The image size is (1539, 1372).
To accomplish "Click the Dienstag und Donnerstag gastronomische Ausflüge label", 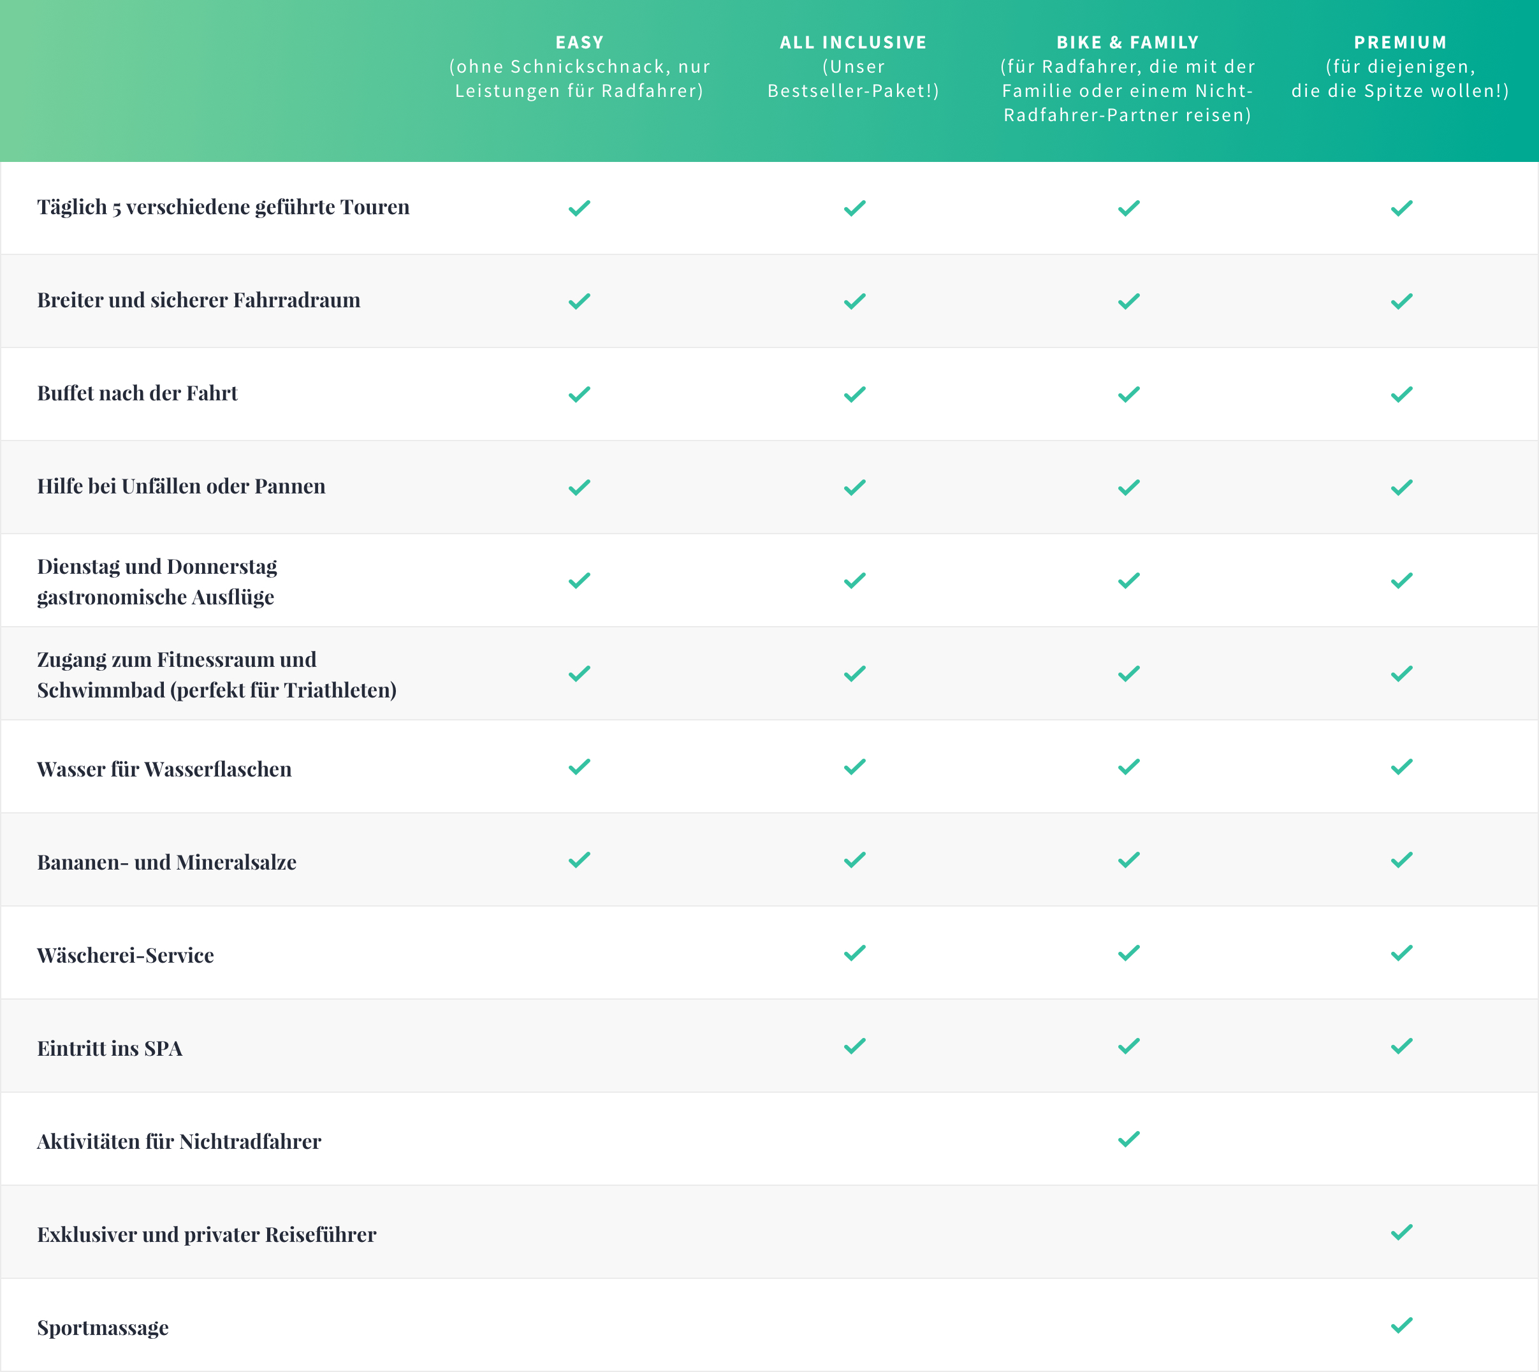I will tap(157, 581).
